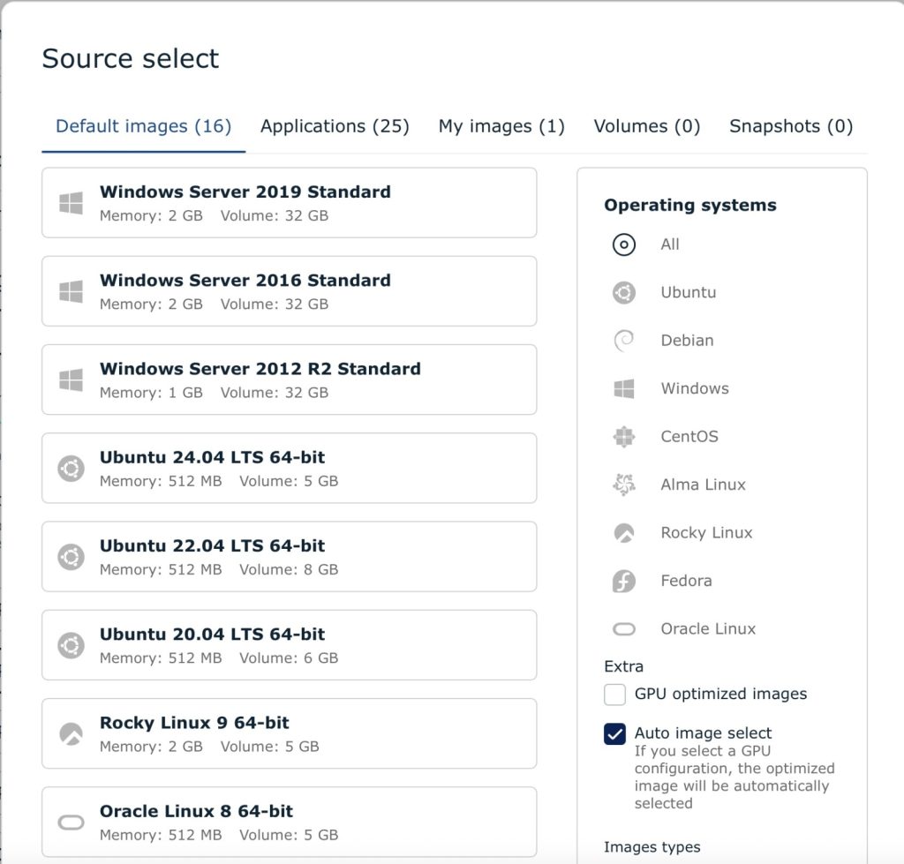Select Windows Server 2019 Standard title
The image size is (904, 864).
tap(245, 192)
